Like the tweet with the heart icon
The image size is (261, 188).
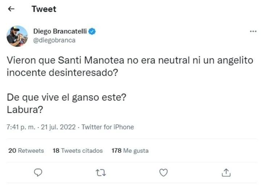pos(163,172)
